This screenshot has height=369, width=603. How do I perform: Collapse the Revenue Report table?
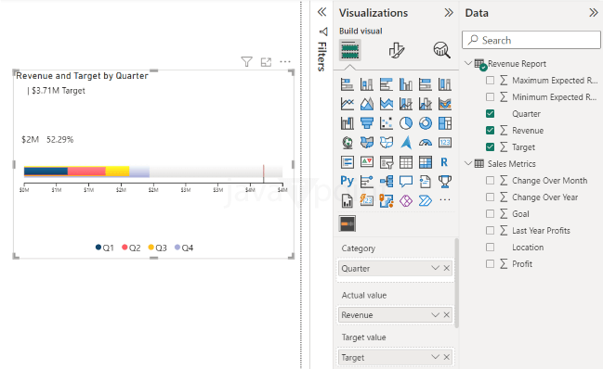point(468,63)
